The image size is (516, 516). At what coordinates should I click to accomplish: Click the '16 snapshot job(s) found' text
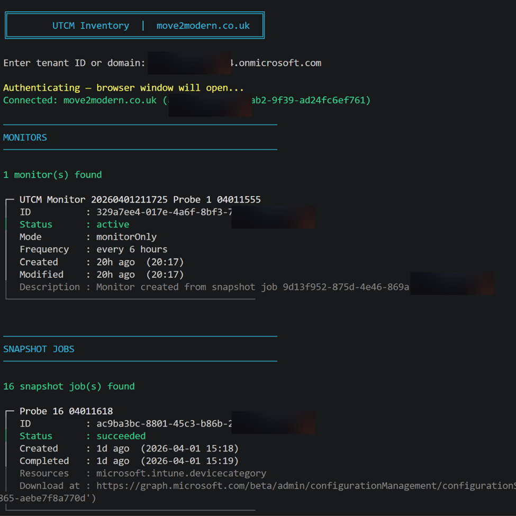point(69,386)
